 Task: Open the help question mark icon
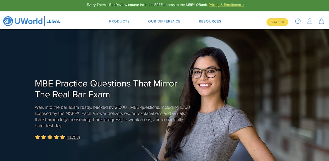pyautogui.click(x=298, y=21)
